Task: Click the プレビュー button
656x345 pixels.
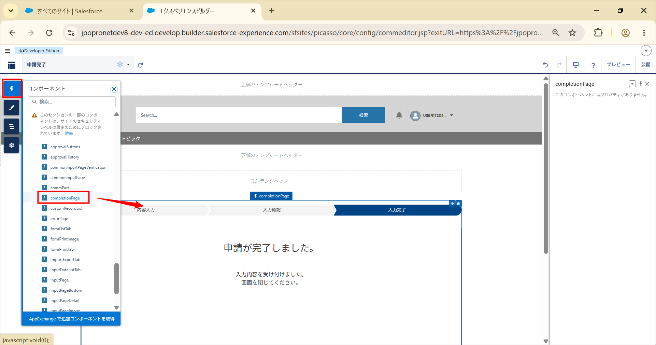Action: (x=618, y=65)
